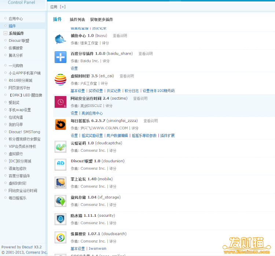Click 查看说明 for 捕鱼中心
Viewport: 275px width, 256px height.
(x=120, y=36)
